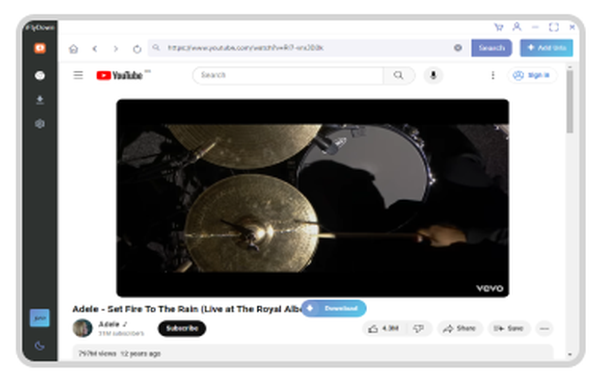
Task: Click the Share button
Action: (x=460, y=328)
